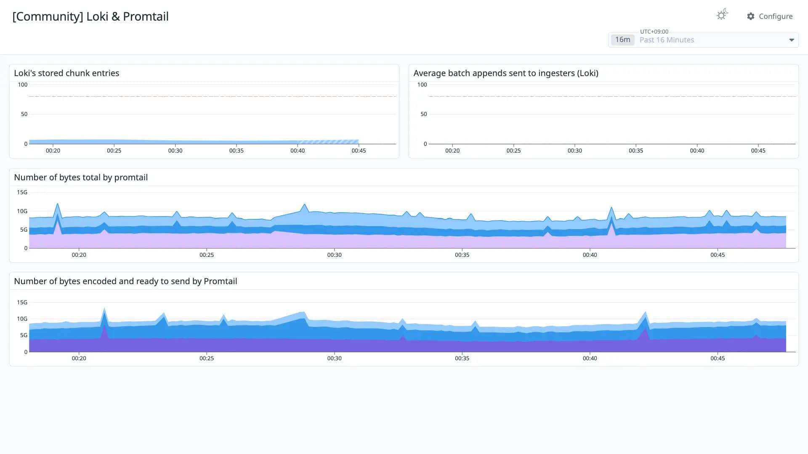
Task: Click the "00:35" tick label in Loki's stored chunk entries chart
Action: point(237,150)
